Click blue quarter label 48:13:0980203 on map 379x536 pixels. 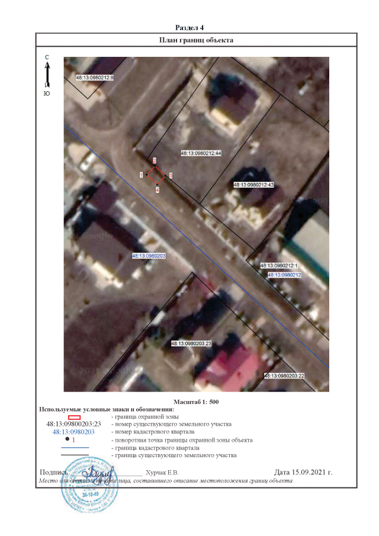coord(148,256)
